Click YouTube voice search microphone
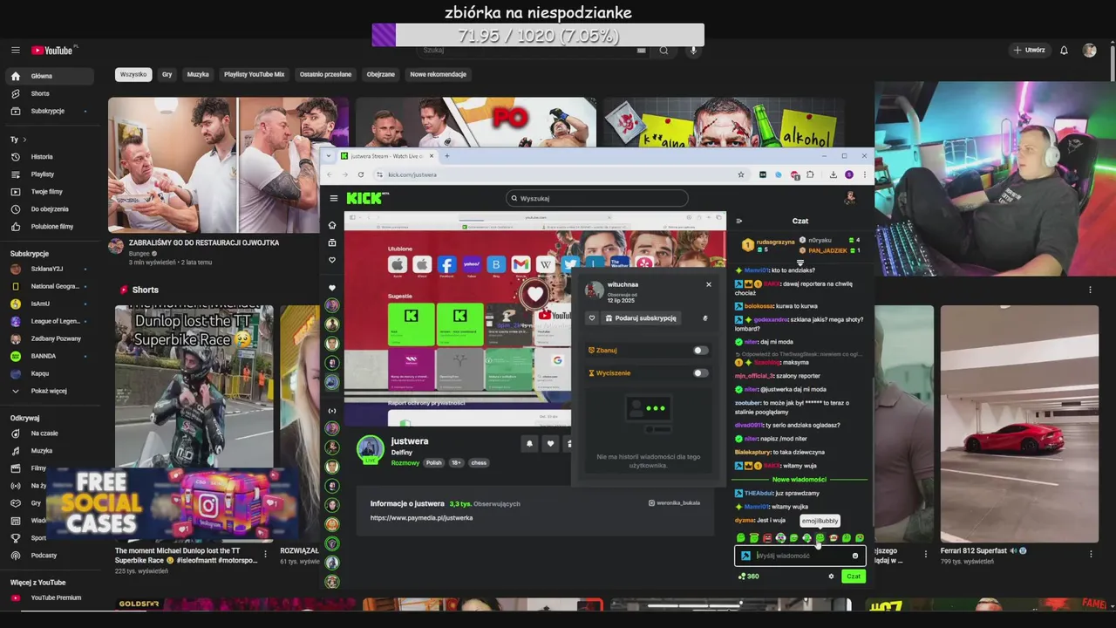 (x=694, y=51)
